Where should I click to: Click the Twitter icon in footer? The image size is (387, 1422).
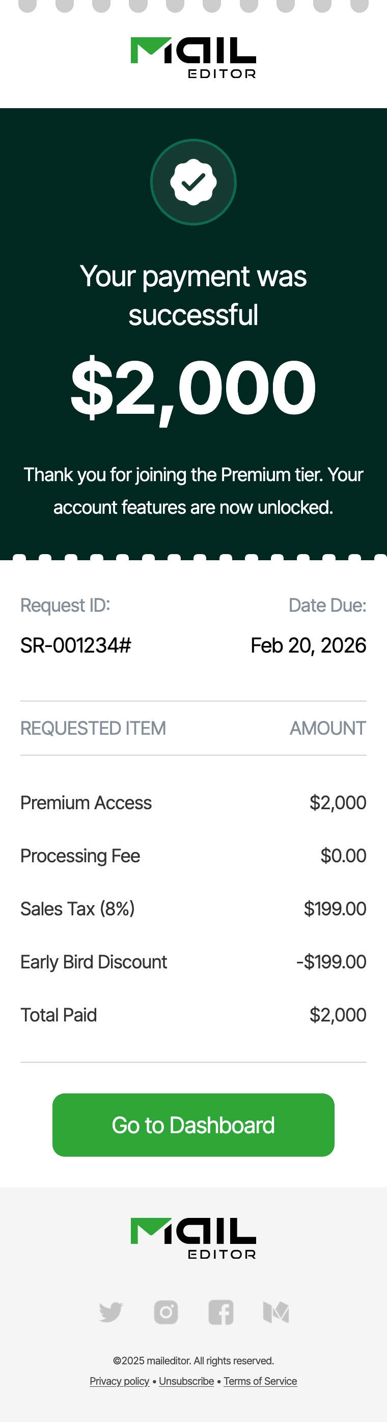coord(111,1312)
